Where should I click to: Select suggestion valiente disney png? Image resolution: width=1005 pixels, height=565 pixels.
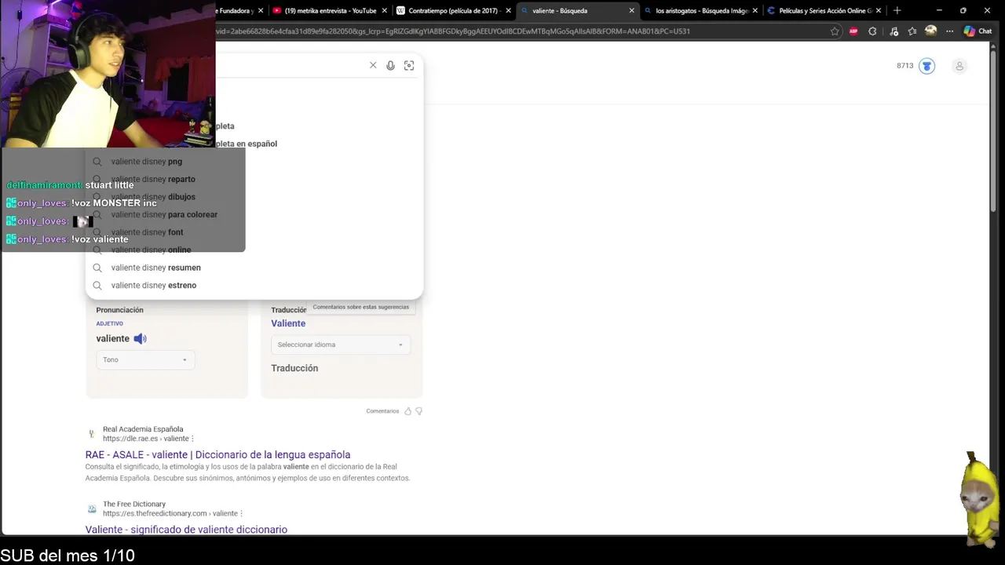coord(254,162)
